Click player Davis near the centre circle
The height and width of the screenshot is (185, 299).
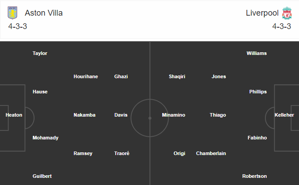point(121,115)
